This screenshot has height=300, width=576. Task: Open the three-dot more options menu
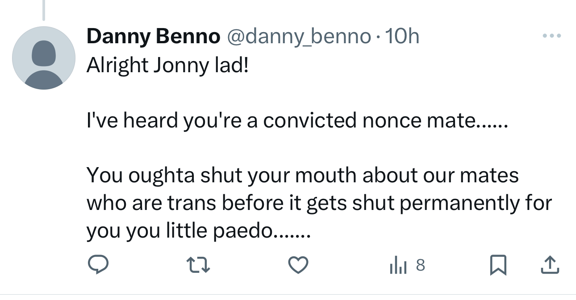(x=551, y=36)
